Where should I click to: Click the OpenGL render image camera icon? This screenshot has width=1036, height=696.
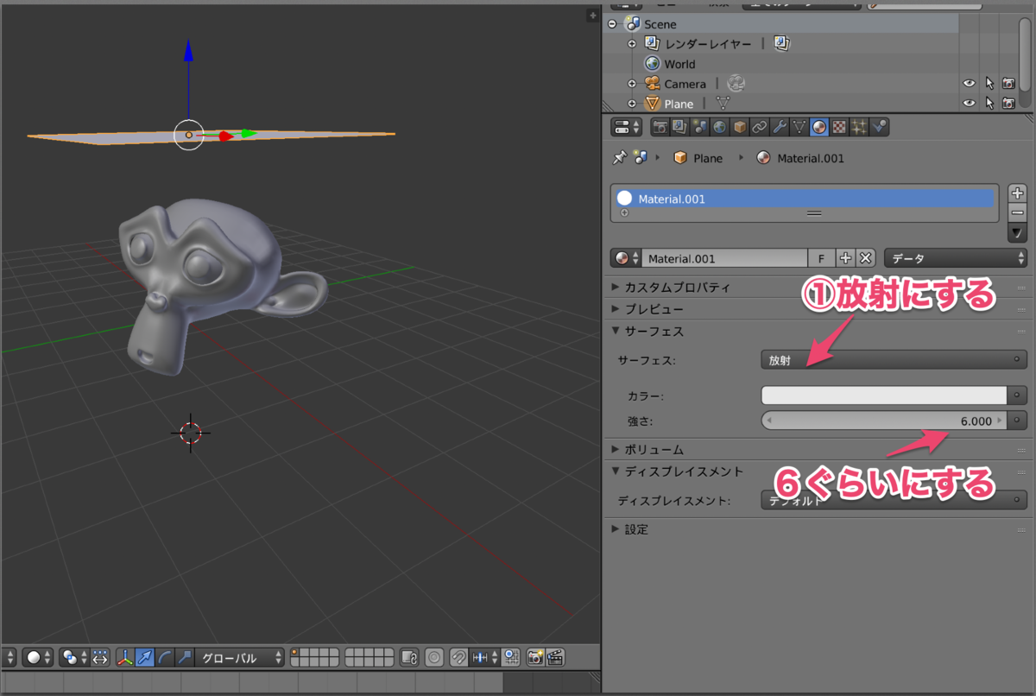pyautogui.click(x=534, y=657)
